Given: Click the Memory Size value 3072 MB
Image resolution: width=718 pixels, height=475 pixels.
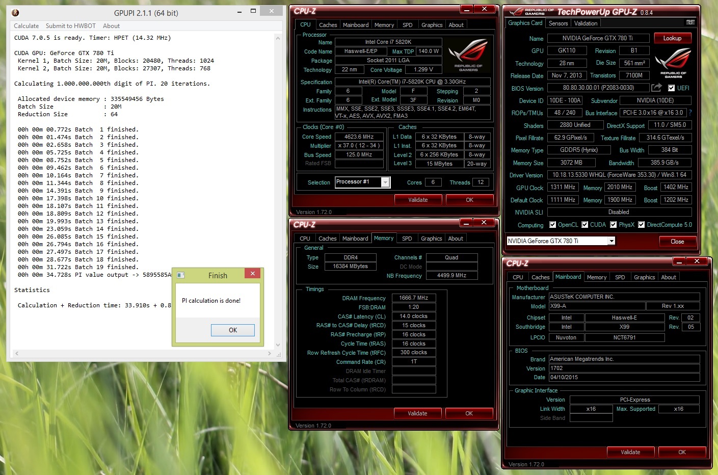Looking at the screenshot, I should pyautogui.click(x=571, y=163).
